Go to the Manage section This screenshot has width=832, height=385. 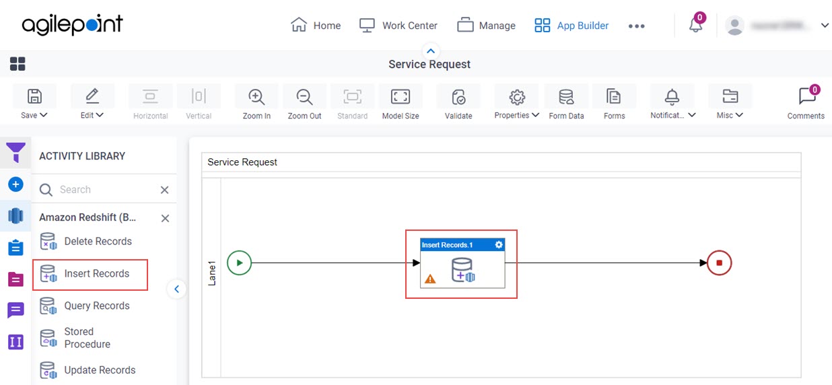[x=486, y=26]
